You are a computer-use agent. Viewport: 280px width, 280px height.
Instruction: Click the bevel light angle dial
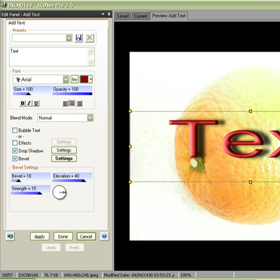[x=59, y=192]
